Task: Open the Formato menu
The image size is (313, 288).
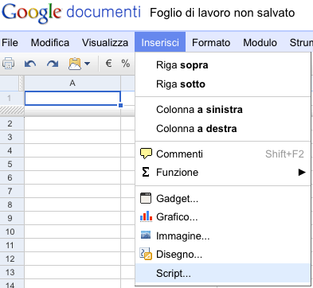Action: pos(211,43)
